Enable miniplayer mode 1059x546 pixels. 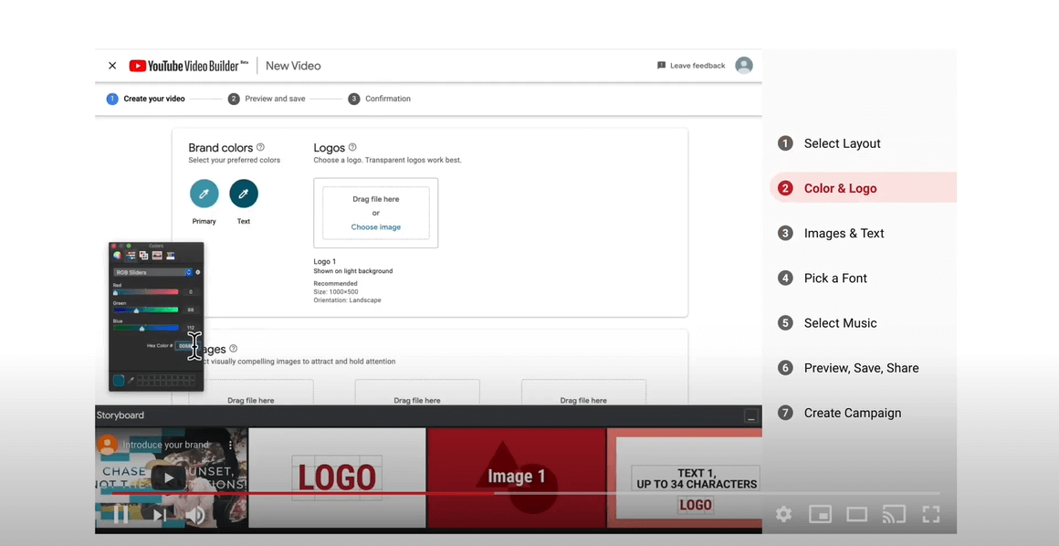(820, 514)
